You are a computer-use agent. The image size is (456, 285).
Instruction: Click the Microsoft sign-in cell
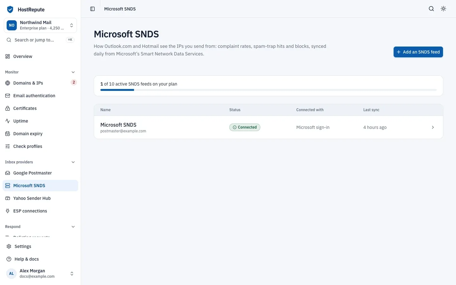point(313,127)
